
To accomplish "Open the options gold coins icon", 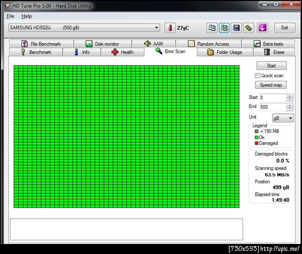I will [x=249, y=28].
